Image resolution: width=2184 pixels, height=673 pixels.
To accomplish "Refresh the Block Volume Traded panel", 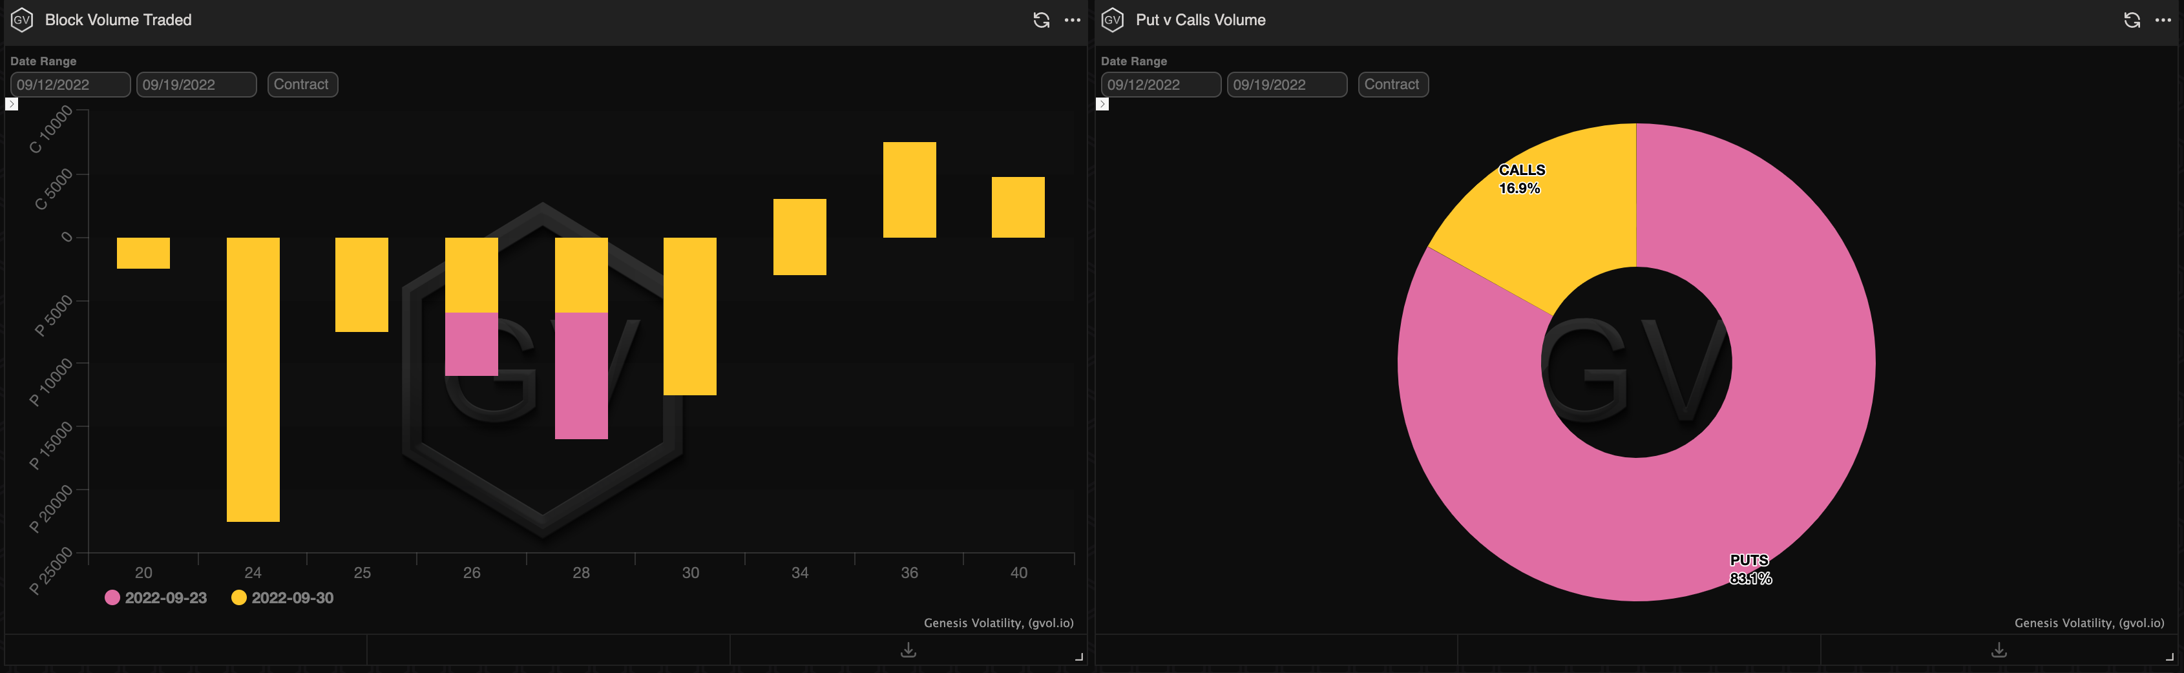I will pyautogui.click(x=1041, y=19).
